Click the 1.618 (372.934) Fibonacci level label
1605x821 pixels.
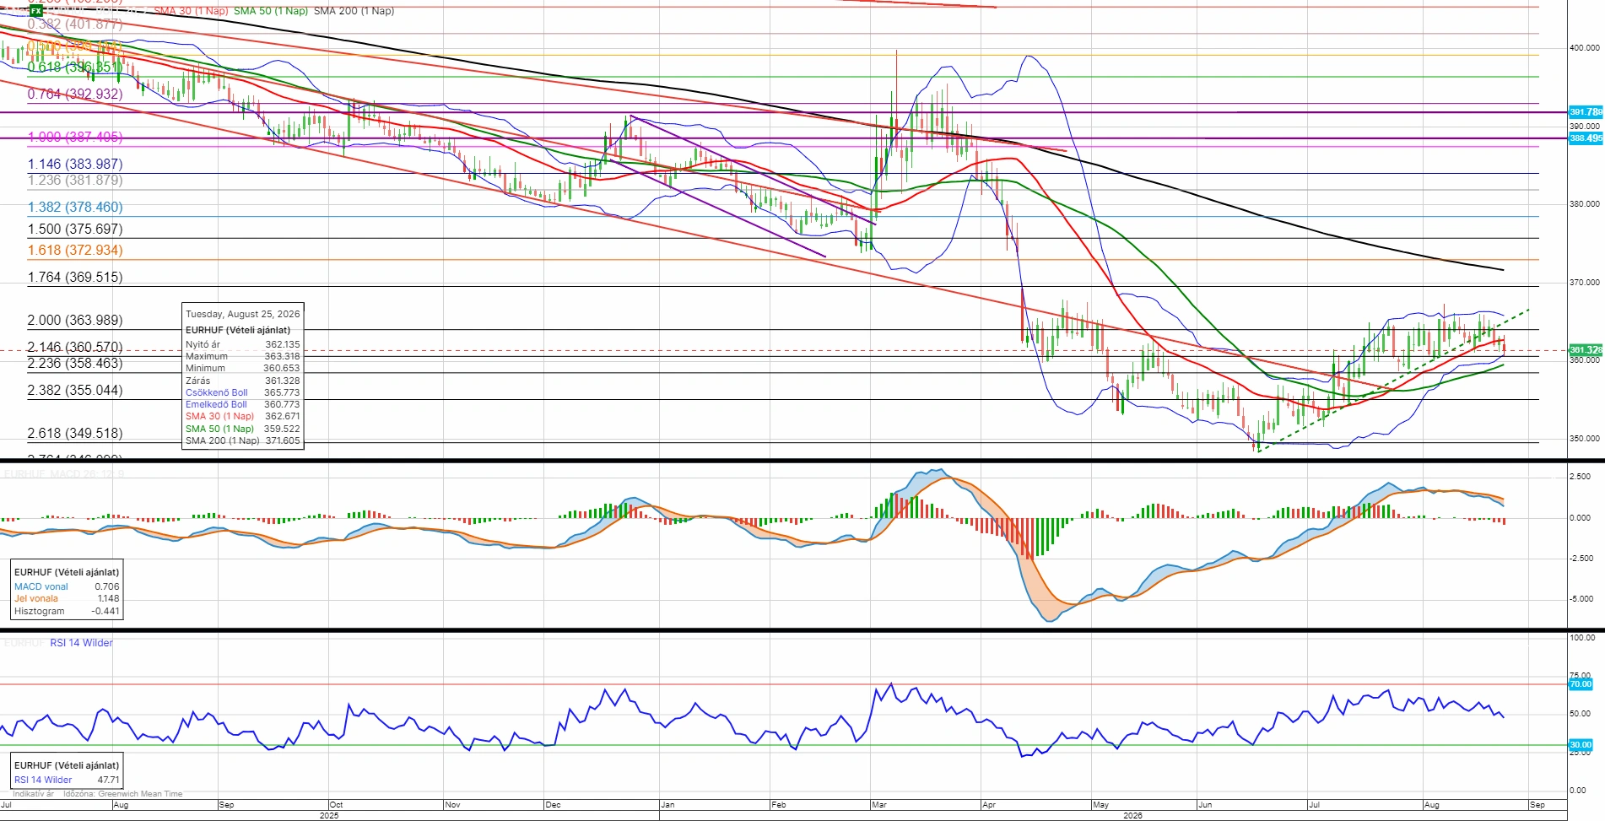(x=75, y=251)
